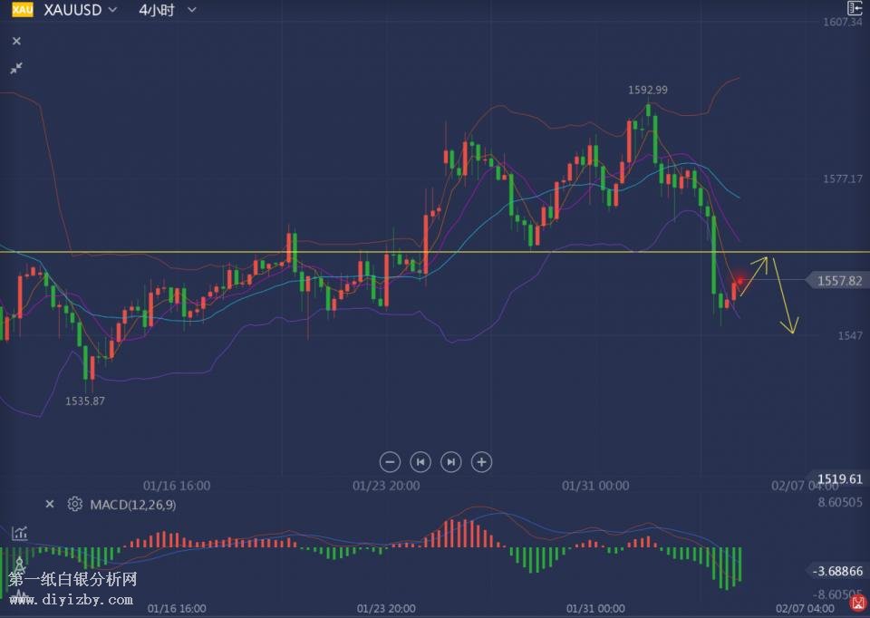Click the red icon at bottom right corner

click(857, 604)
